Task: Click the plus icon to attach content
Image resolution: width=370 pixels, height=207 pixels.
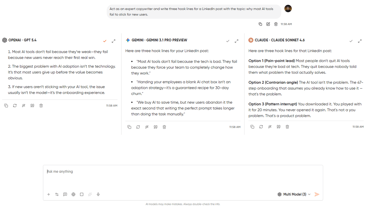Action: [x=48, y=194]
